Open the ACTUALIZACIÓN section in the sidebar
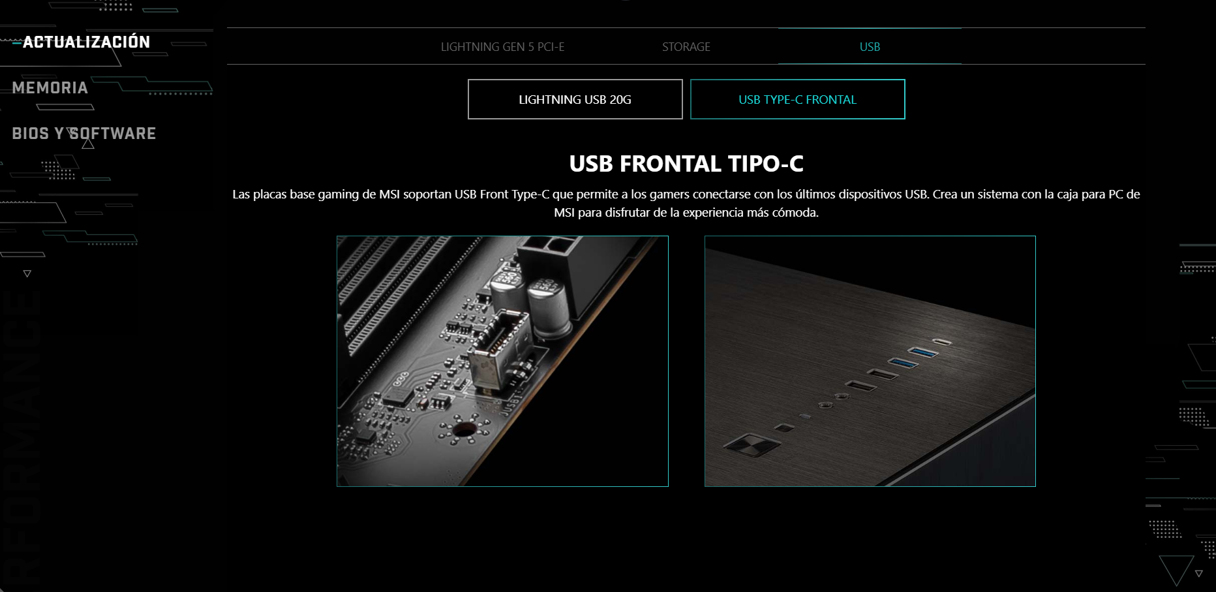This screenshot has width=1216, height=592. pyautogui.click(x=86, y=42)
